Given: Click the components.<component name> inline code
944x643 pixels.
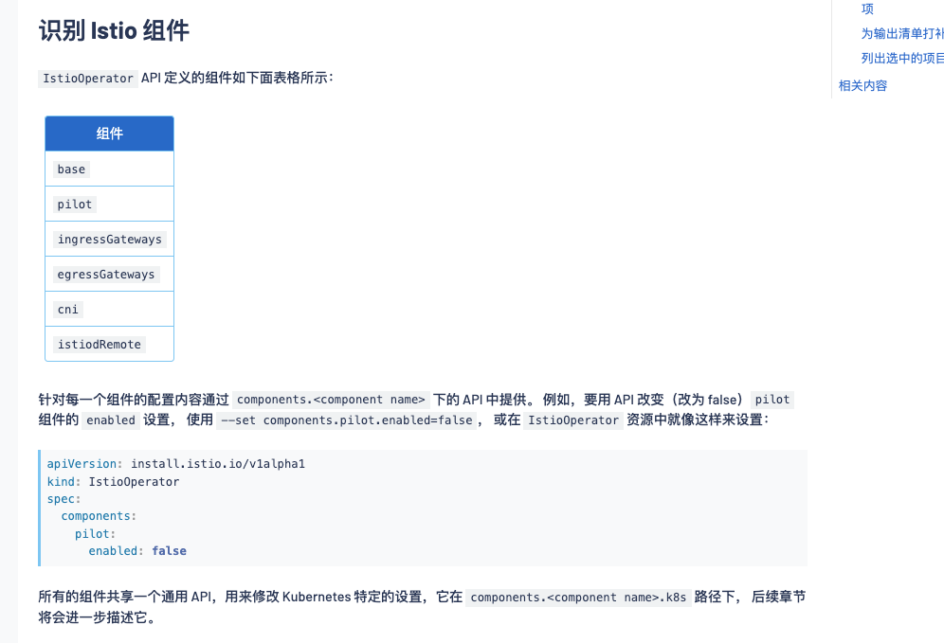Looking at the screenshot, I should (331, 400).
